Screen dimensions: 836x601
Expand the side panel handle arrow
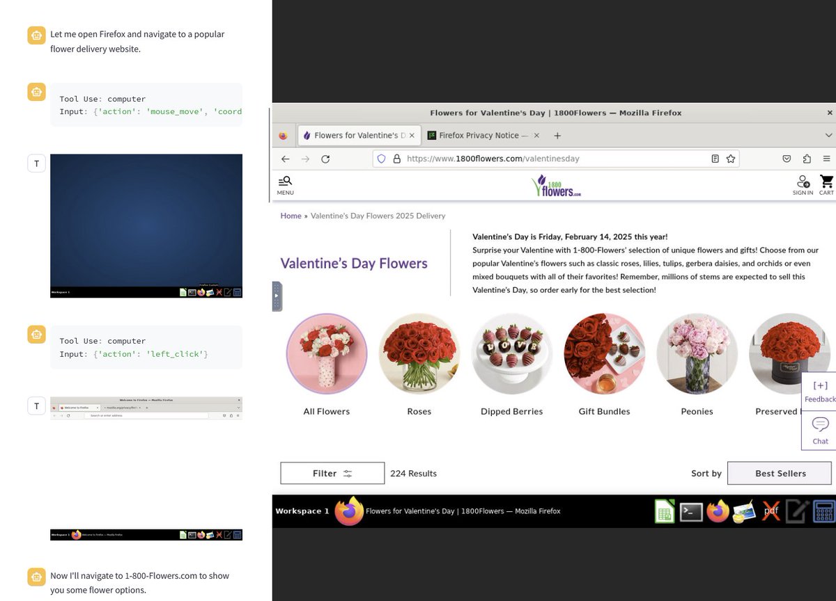tap(277, 296)
